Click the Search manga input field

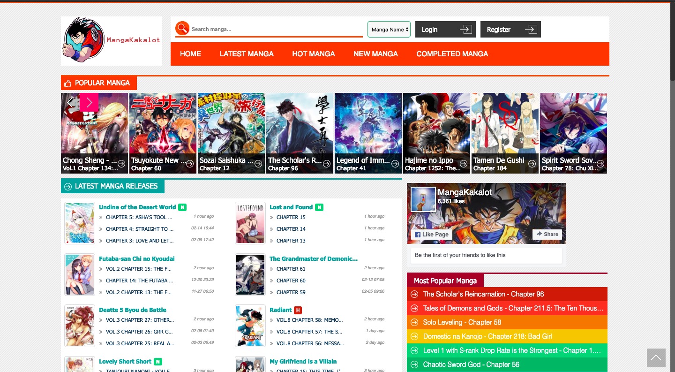click(277, 29)
